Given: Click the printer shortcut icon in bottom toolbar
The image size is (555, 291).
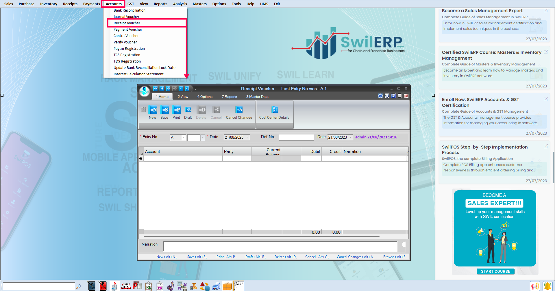Looking at the screenshot, I should pos(216,286).
